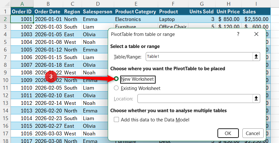
Task: Select cell with Order ID 1006
Action: click(22, 57)
